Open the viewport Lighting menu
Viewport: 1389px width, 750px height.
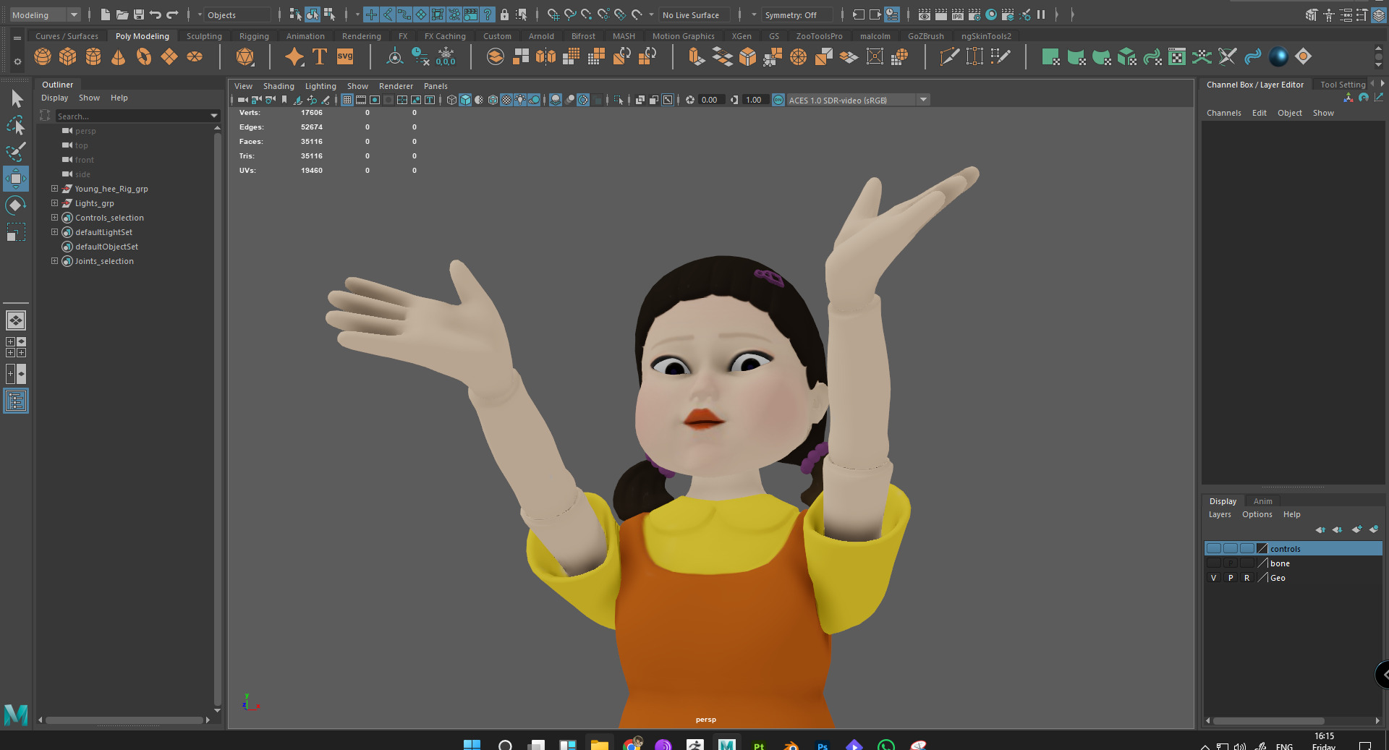click(x=320, y=86)
